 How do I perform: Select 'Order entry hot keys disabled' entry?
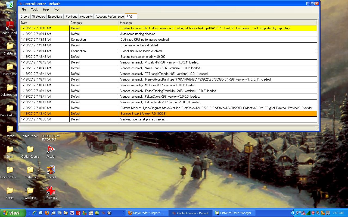[169, 45]
